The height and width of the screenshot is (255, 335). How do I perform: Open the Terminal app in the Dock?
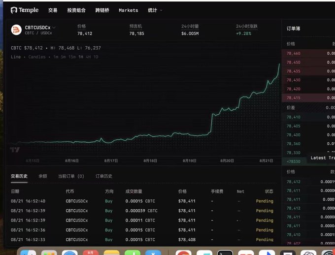coord(225,253)
